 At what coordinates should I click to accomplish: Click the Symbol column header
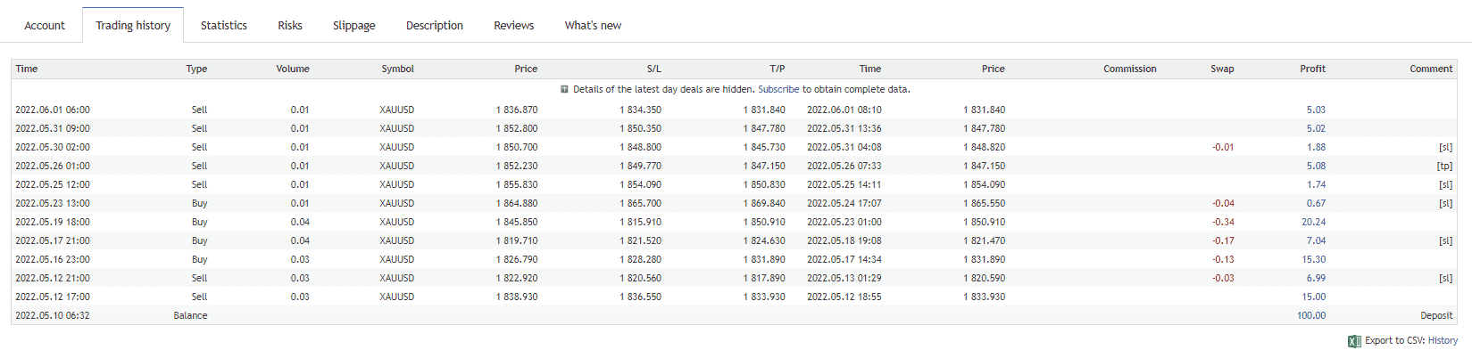(x=397, y=69)
